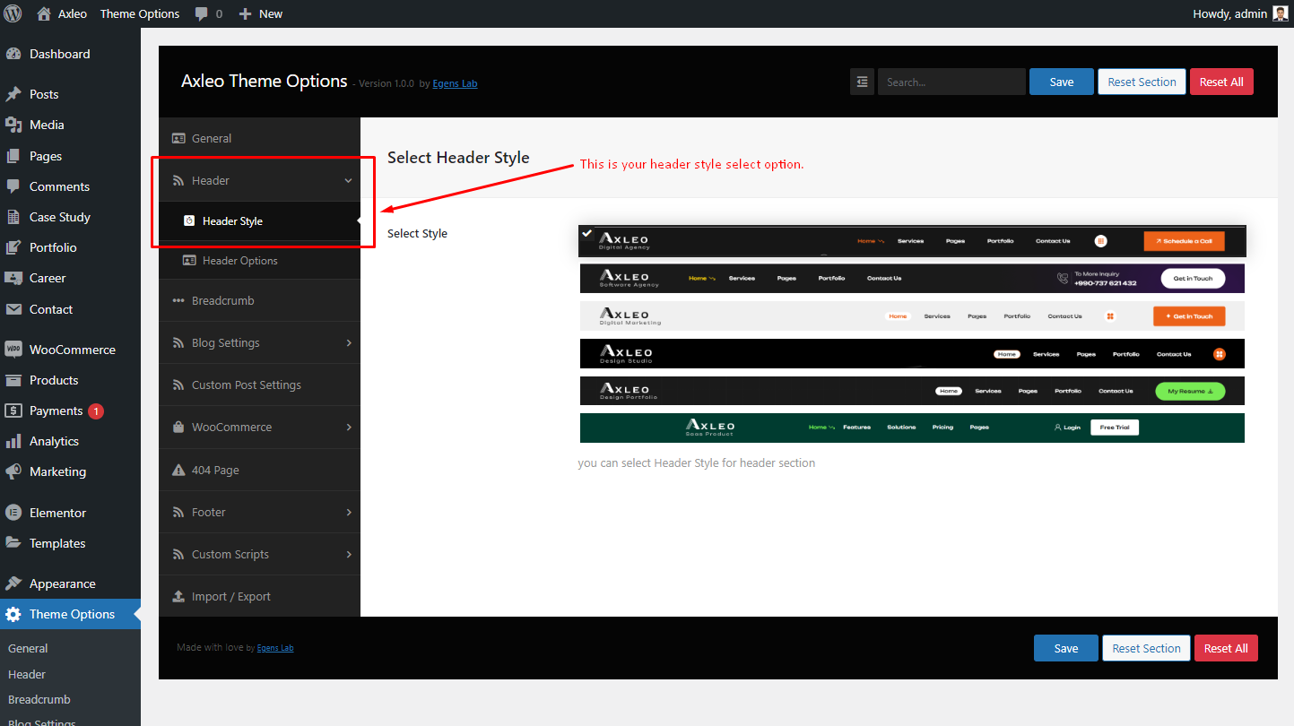The width and height of the screenshot is (1294, 726).
Task: Click the Search options input field
Action: tap(951, 82)
